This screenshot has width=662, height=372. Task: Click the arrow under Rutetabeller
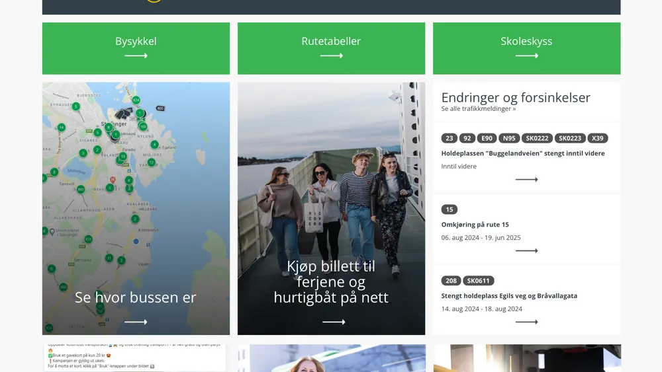[x=332, y=56]
